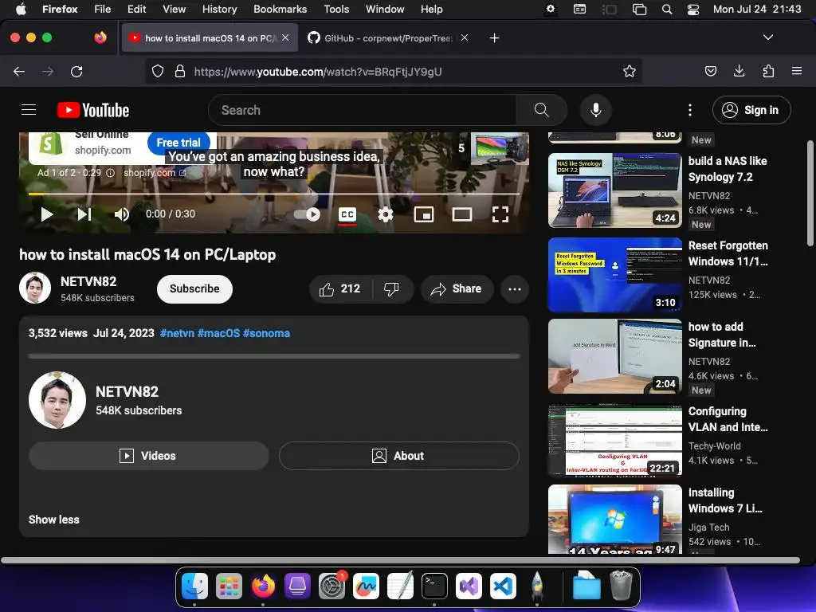
Task: Open the YouTube guide hamburger menu
Action: (29, 110)
